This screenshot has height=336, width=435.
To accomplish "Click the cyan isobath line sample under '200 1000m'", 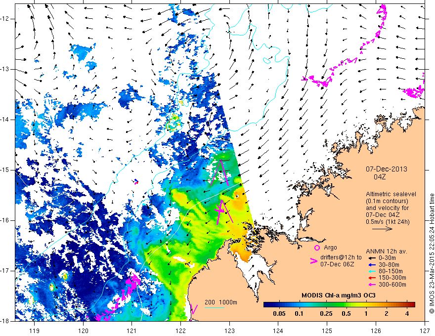I will point(215,307).
